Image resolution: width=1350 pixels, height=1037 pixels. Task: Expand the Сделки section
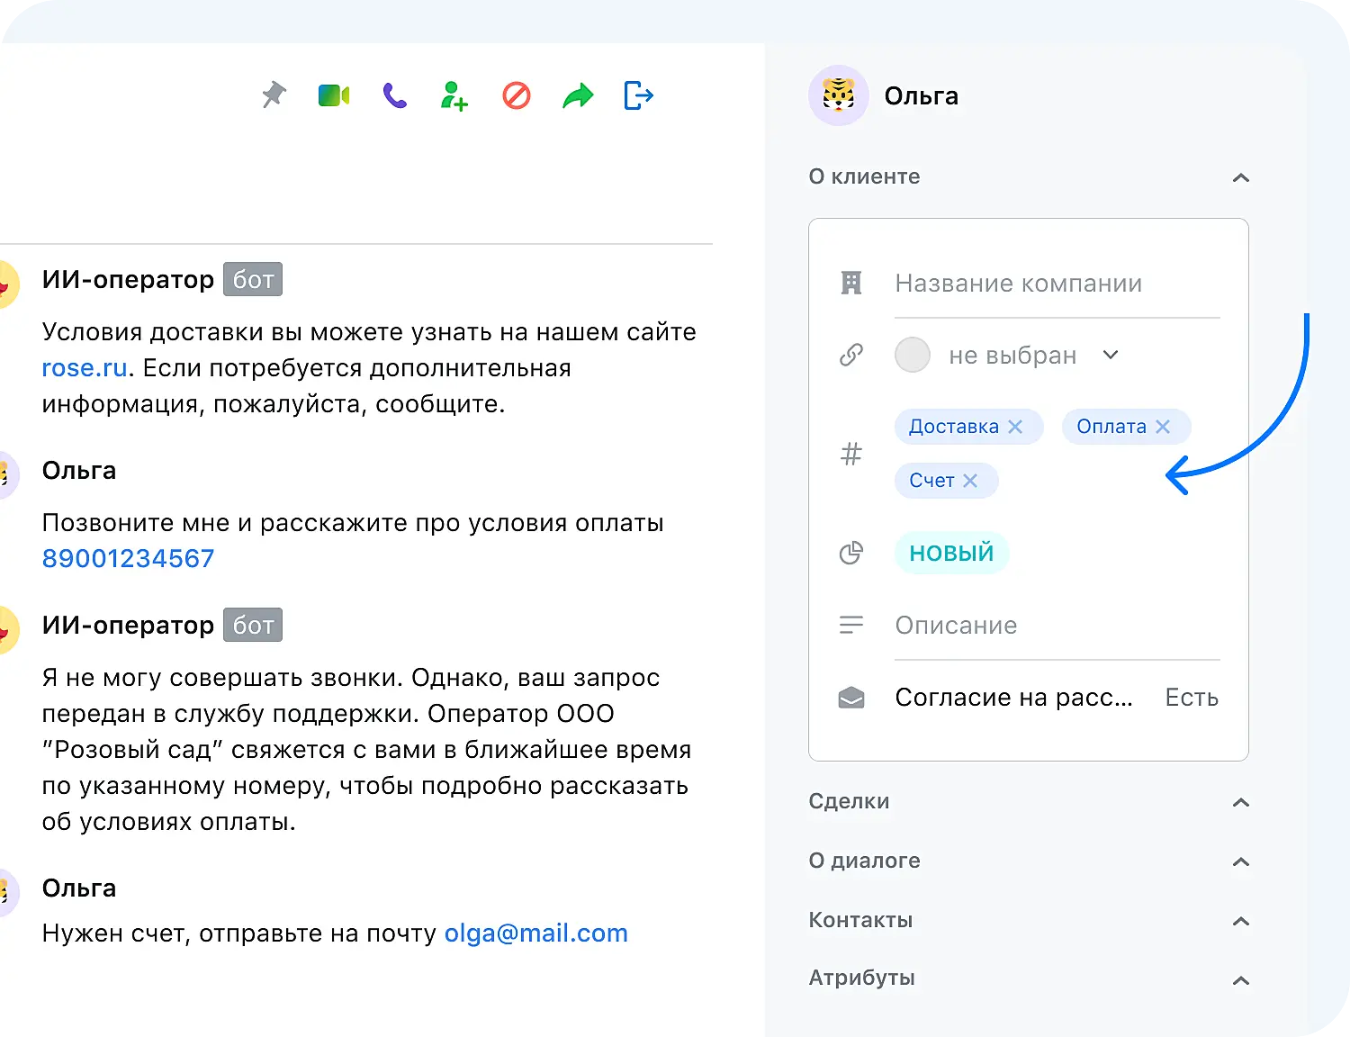(x=1241, y=802)
